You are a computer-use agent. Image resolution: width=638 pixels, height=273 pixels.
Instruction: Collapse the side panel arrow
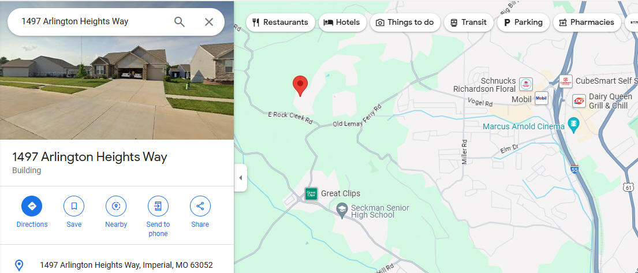(x=240, y=178)
